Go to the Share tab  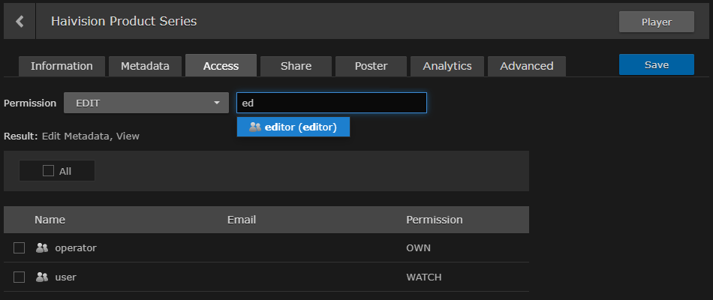(296, 66)
